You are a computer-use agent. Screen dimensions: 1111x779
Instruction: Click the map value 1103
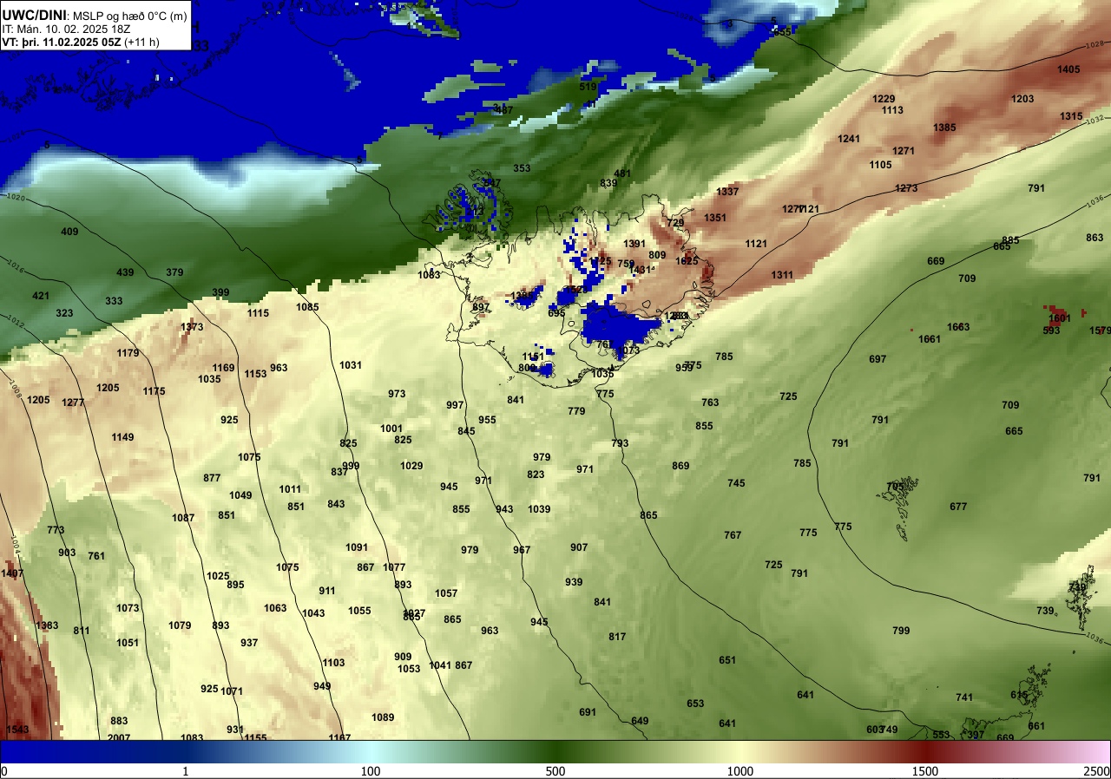(x=333, y=663)
